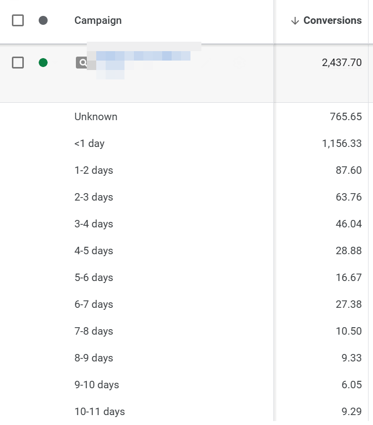The image size is (373, 425).
Task: Click the Search campaign type magnifier icon
Action: (x=81, y=63)
